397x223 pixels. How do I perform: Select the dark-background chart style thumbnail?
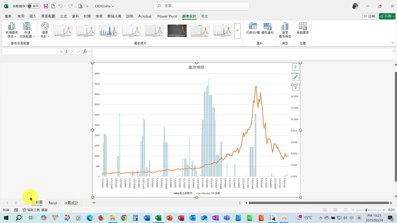177,31
